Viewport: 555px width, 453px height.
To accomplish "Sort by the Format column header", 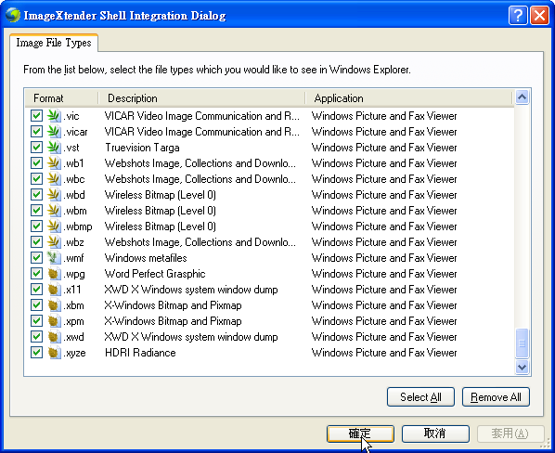I will (61, 98).
